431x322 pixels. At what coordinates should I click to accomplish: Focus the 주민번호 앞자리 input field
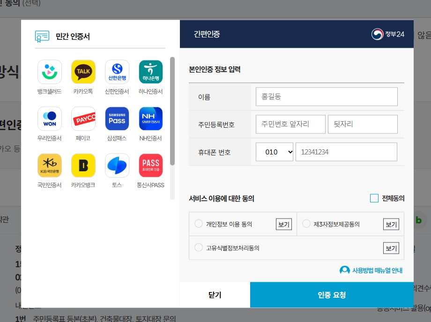click(x=290, y=124)
